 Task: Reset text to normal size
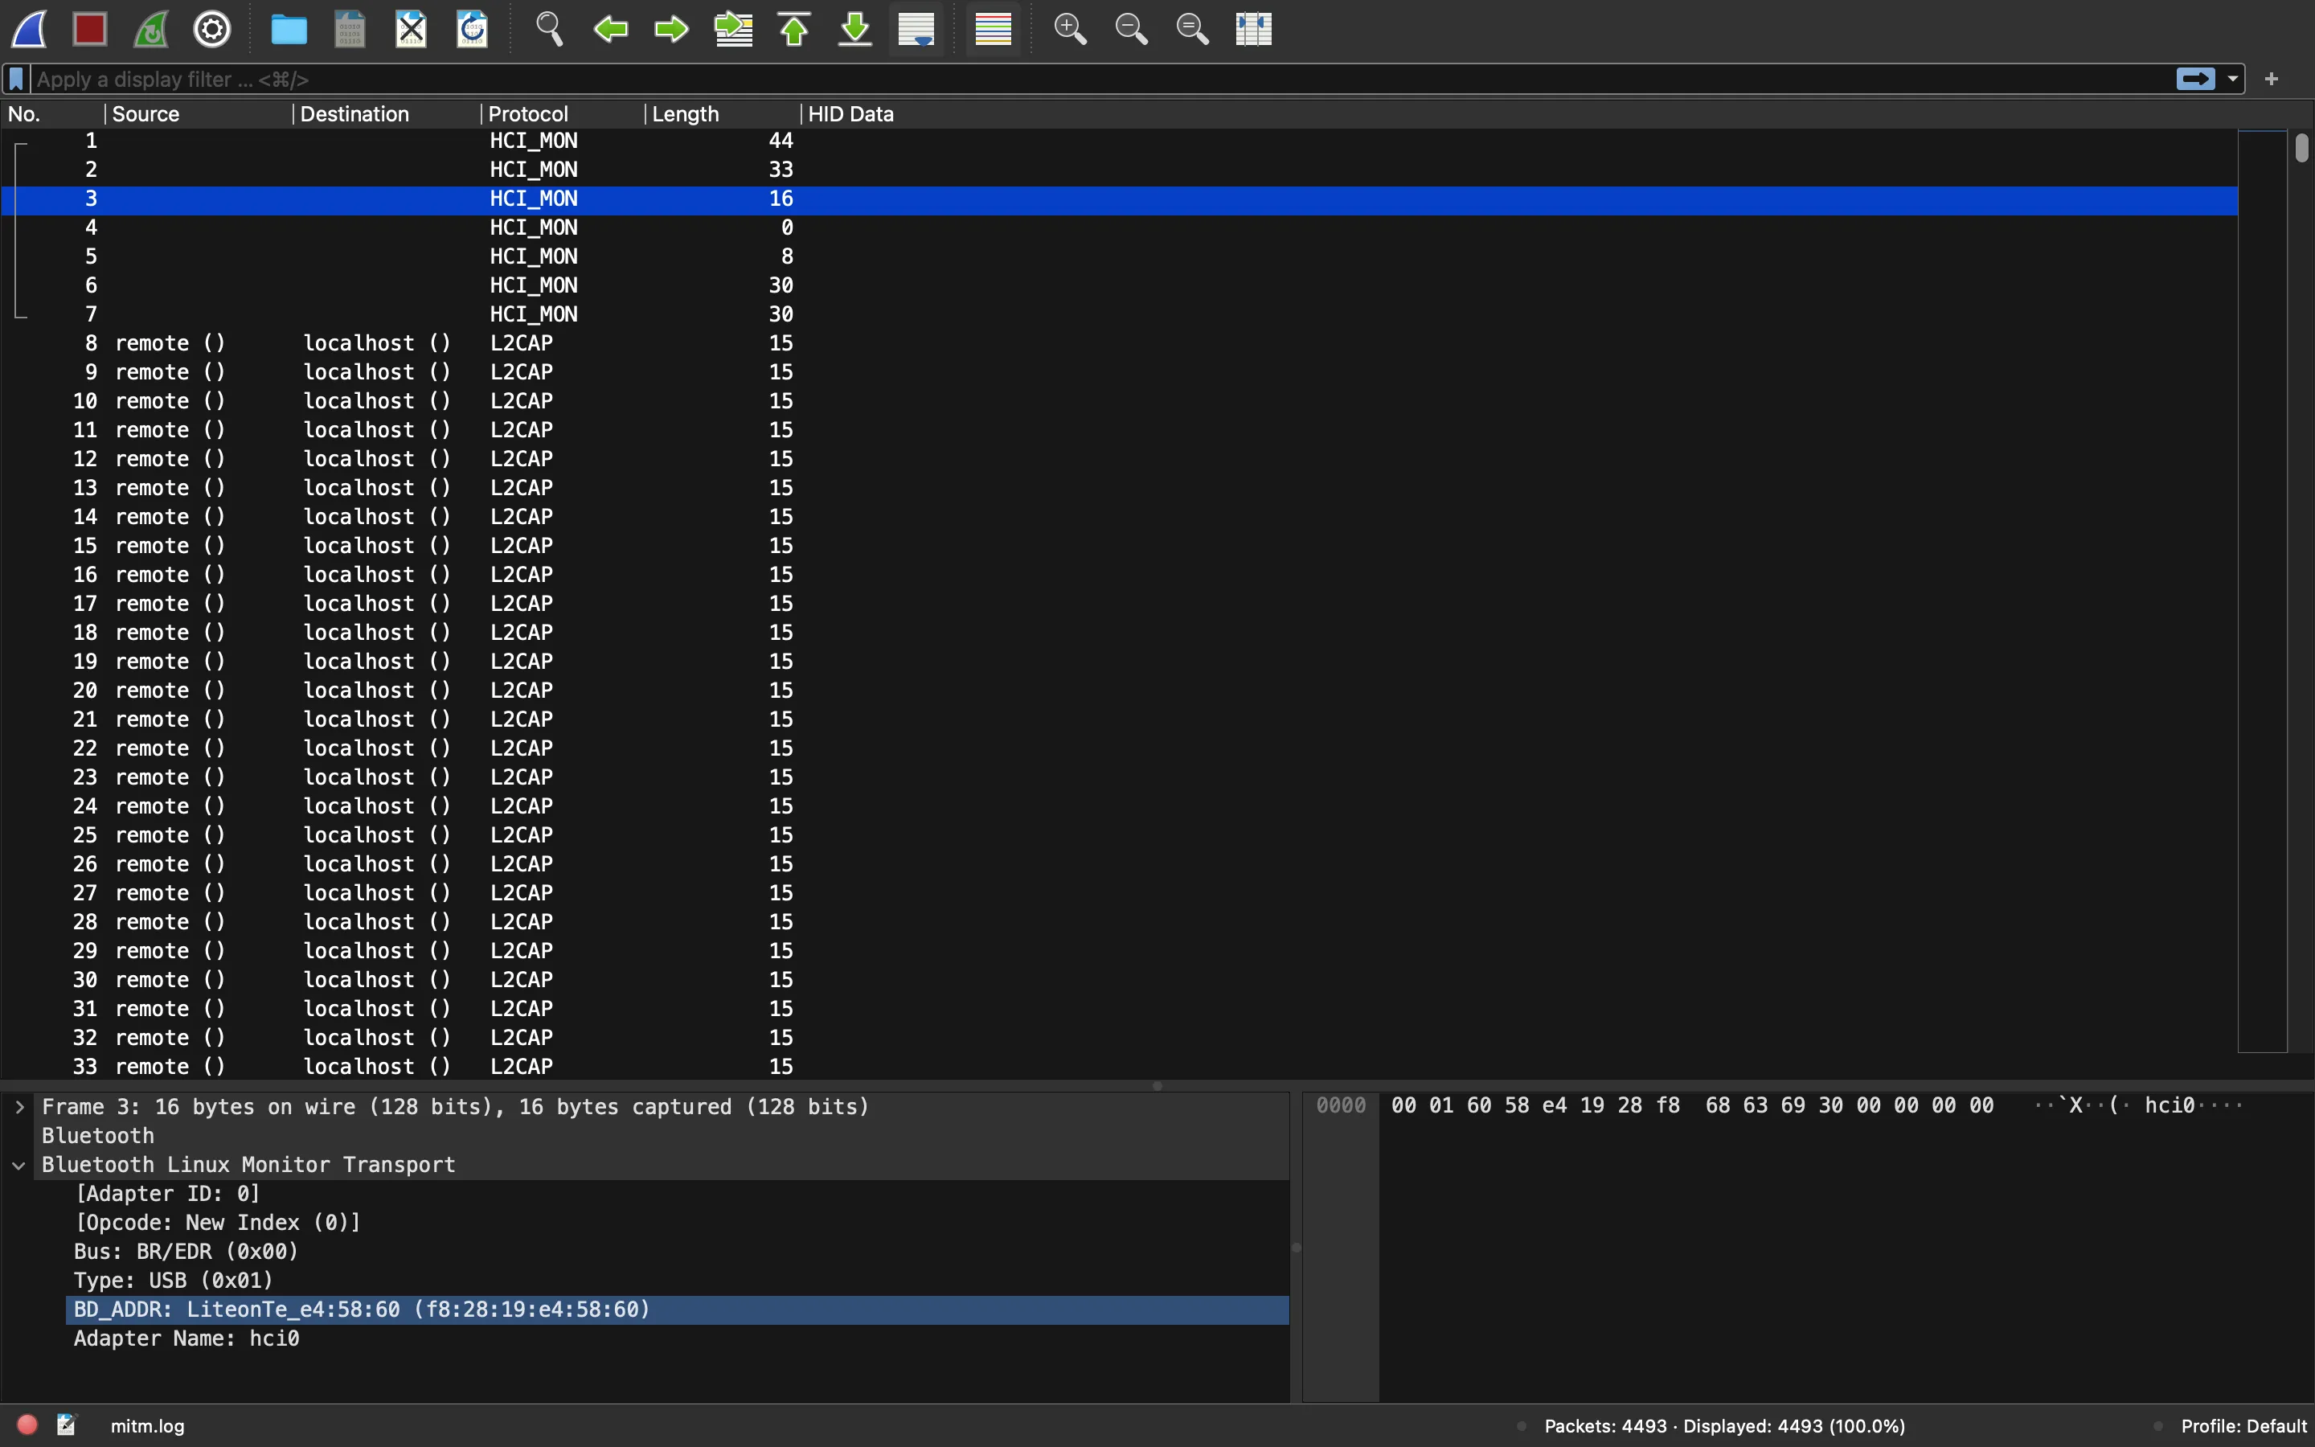click(x=1193, y=30)
